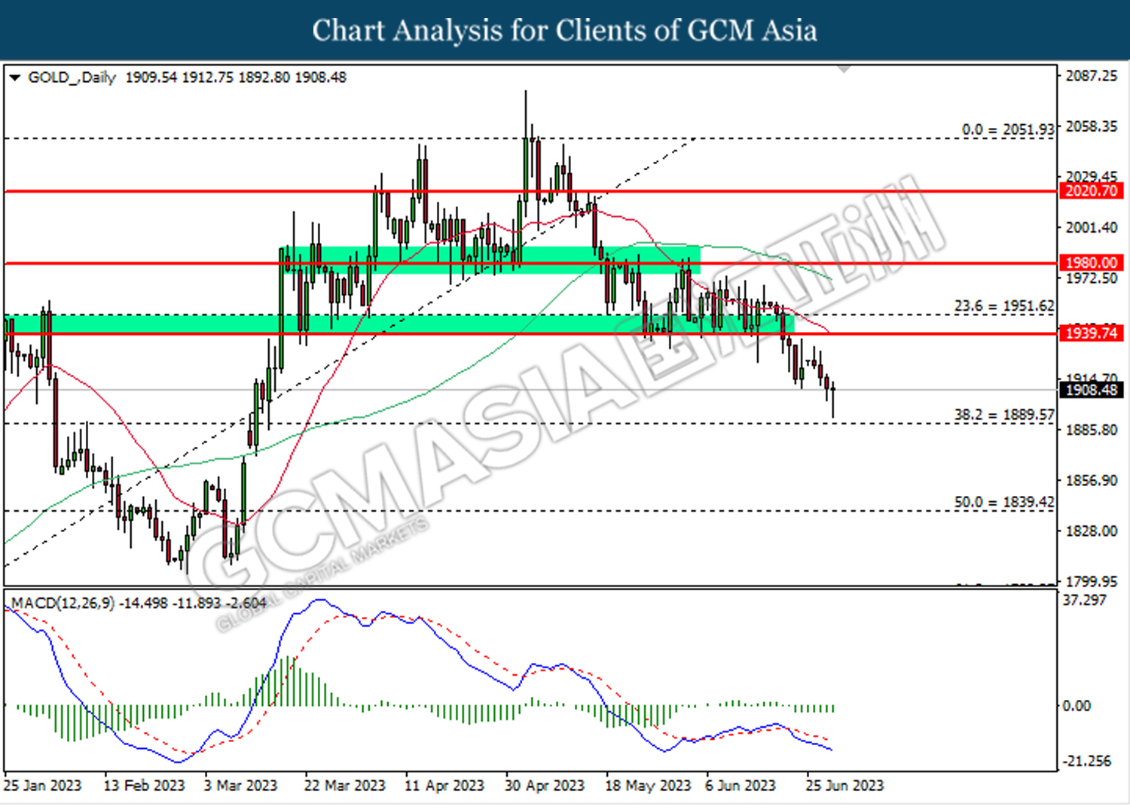The width and height of the screenshot is (1130, 806).
Task: Click the 2001.40 price axis value
Action: (x=1092, y=227)
